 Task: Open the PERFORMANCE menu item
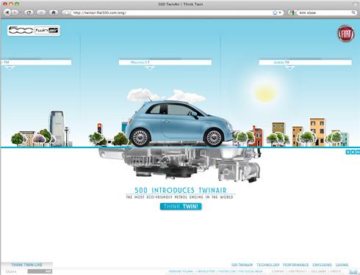pos(295,265)
